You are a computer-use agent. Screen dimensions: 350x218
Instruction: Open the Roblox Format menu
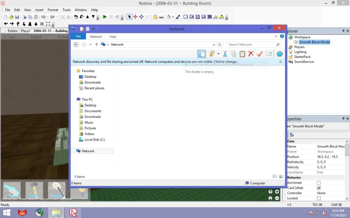tap(53, 10)
